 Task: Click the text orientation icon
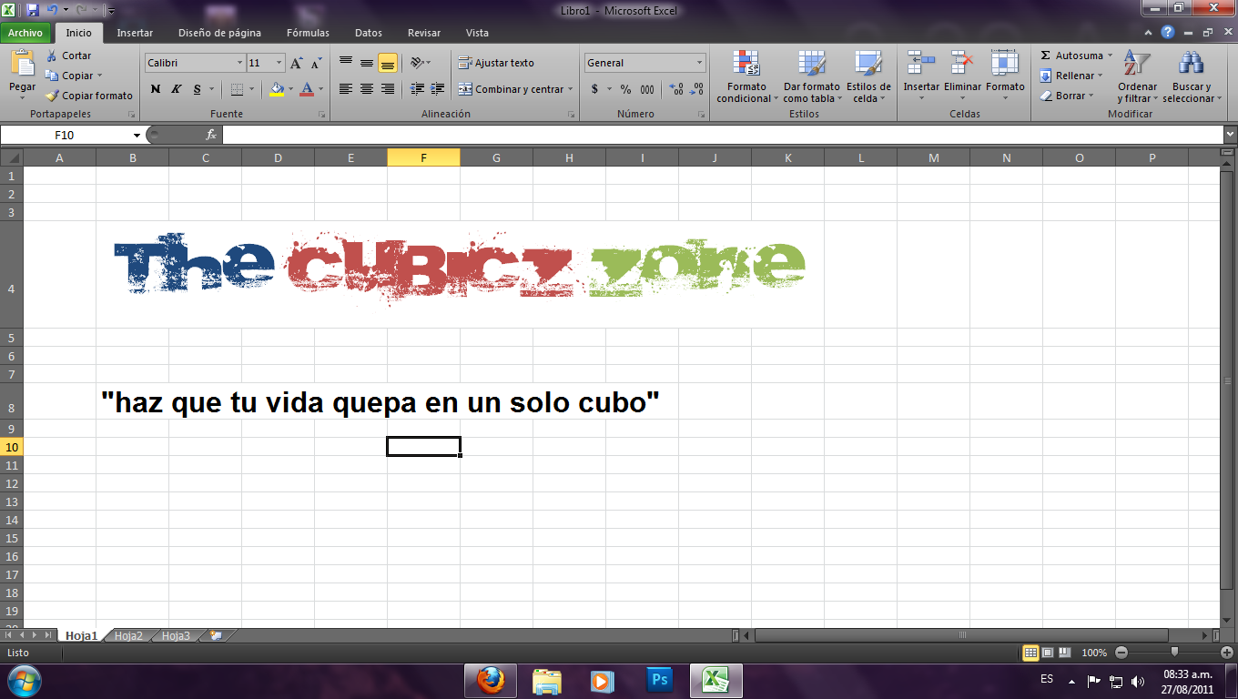[x=417, y=63]
